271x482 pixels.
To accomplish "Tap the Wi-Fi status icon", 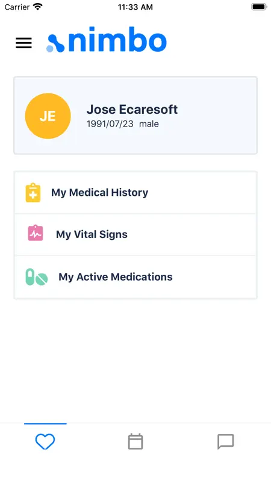I will [38, 7].
